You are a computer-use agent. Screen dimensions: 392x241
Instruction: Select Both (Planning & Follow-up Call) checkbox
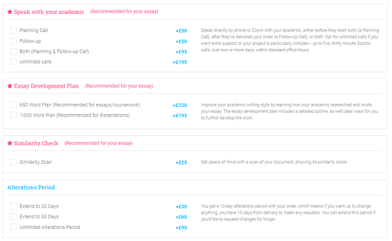(x=13, y=51)
